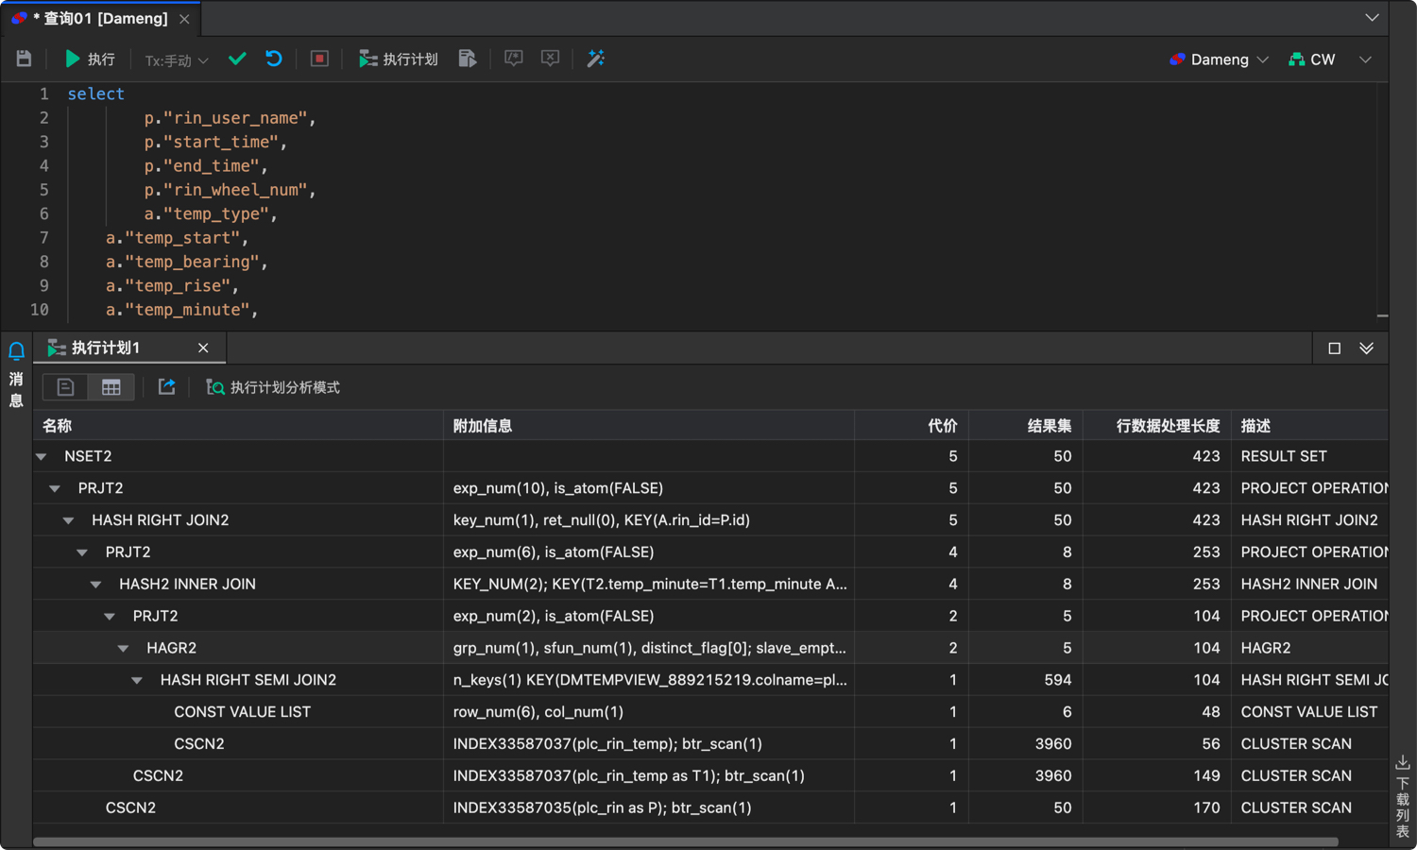
Task: Switch plan to text view
Action: tap(65, 387)
